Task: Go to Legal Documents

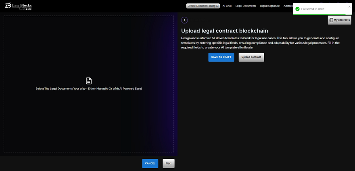Action: [246, 6]
